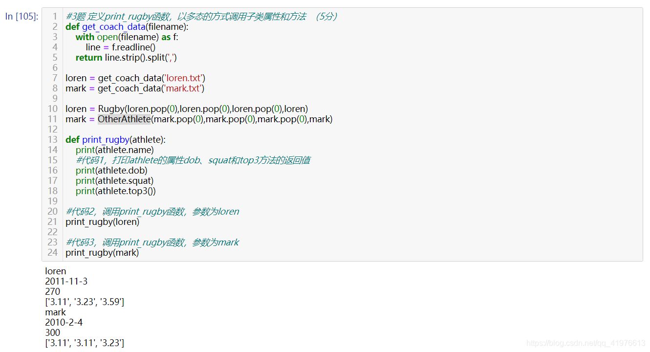The width and height of the screenshot is (650, 352).
Task: Click output value 300
Action: tap(53, 332)
